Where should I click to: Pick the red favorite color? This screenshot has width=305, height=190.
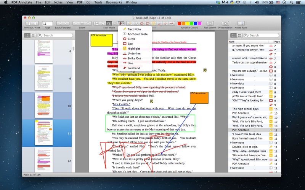pyautogui.click(x=179, y=24)
